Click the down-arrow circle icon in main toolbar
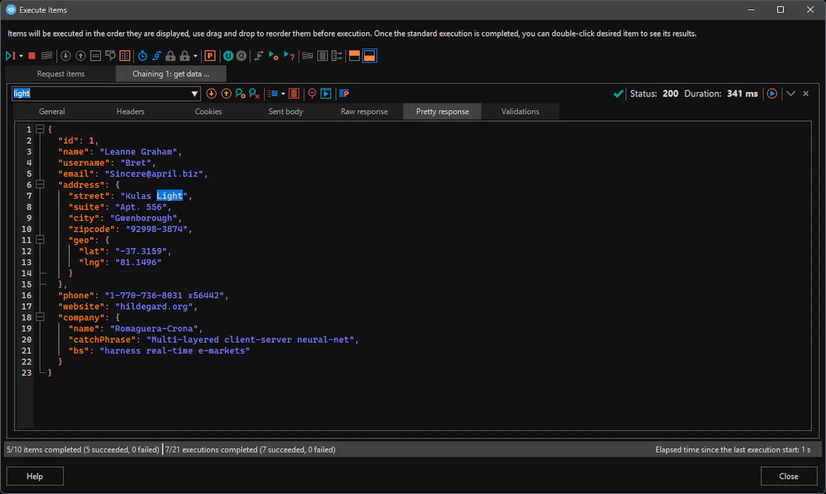This screenshot has width=826, height=494. 66,56
